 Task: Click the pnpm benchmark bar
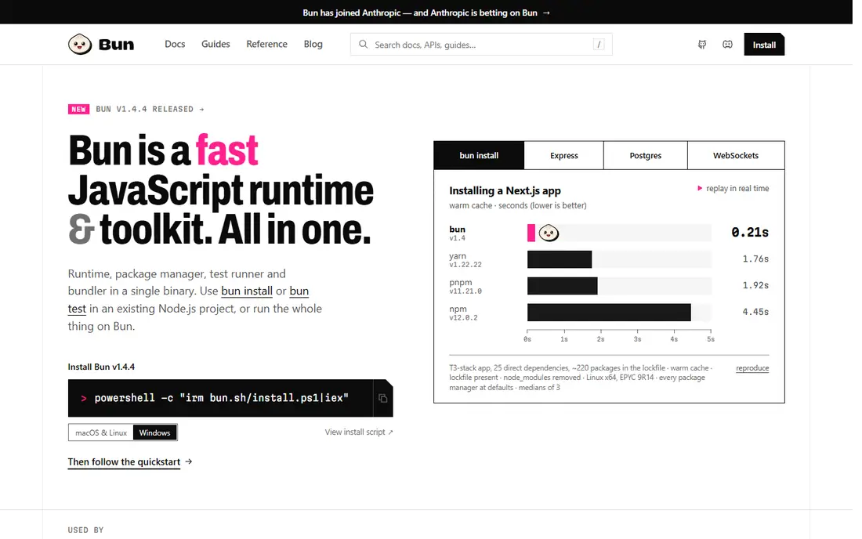(563, 286)
